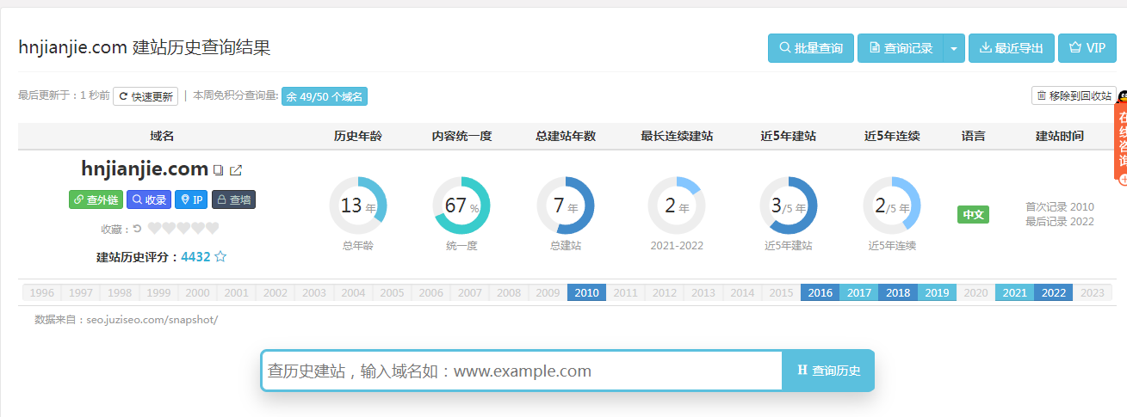The image size is (1127, 417).
Task: Click the 2/5 年 recent continuous chart
Action: coord(892,205)
